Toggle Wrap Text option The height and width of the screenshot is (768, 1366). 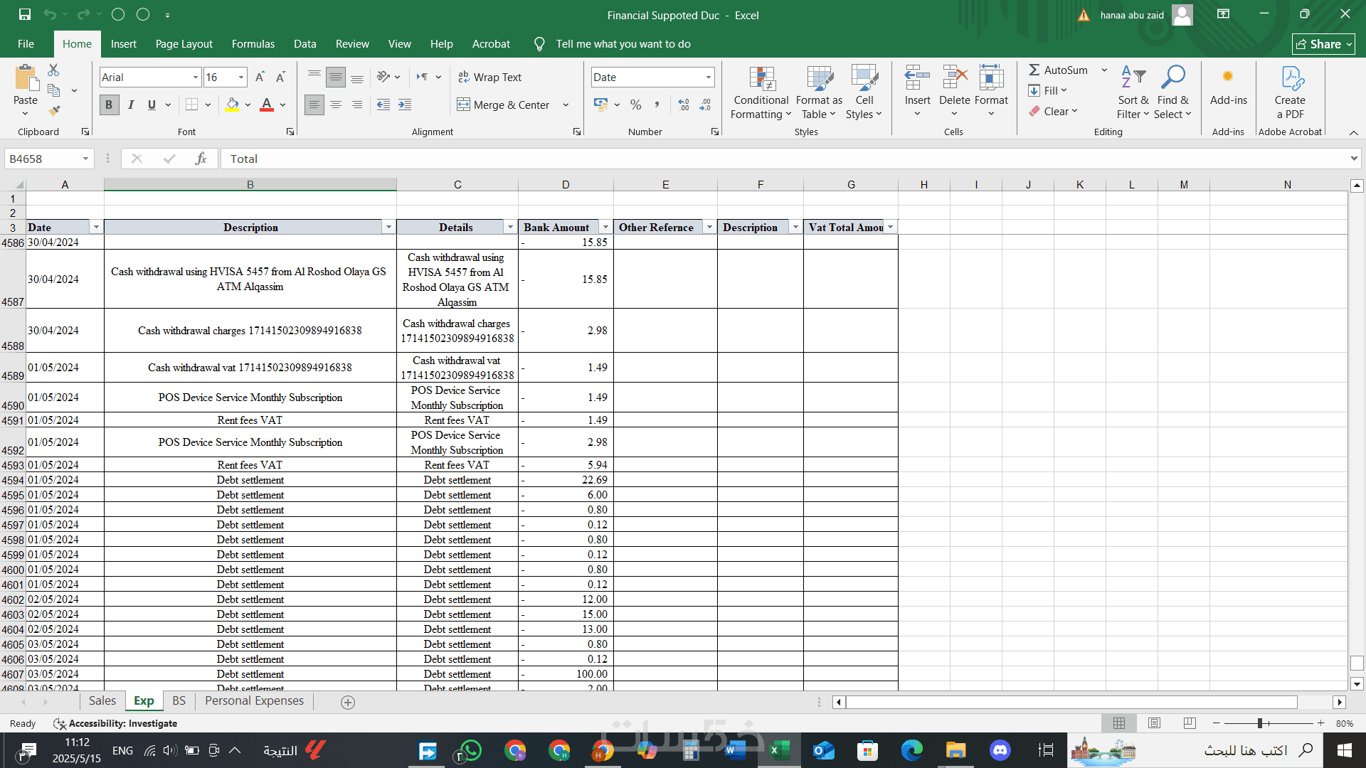pyautogui.click(x=490, y=77)
